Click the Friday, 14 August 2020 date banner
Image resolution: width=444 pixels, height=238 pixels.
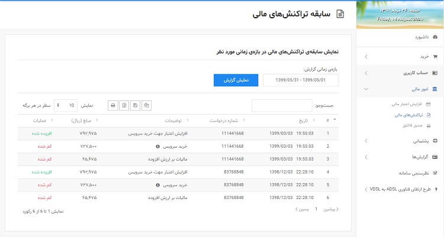(x=400, y=19)
